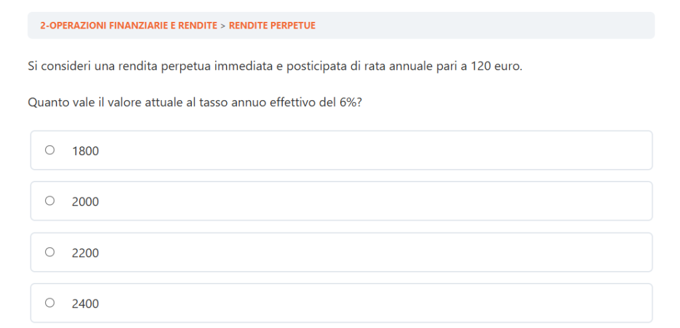Click the ">" breadcrumb separator
The height and width of the screenshot is (328, 680).
[x=223, y=26]
